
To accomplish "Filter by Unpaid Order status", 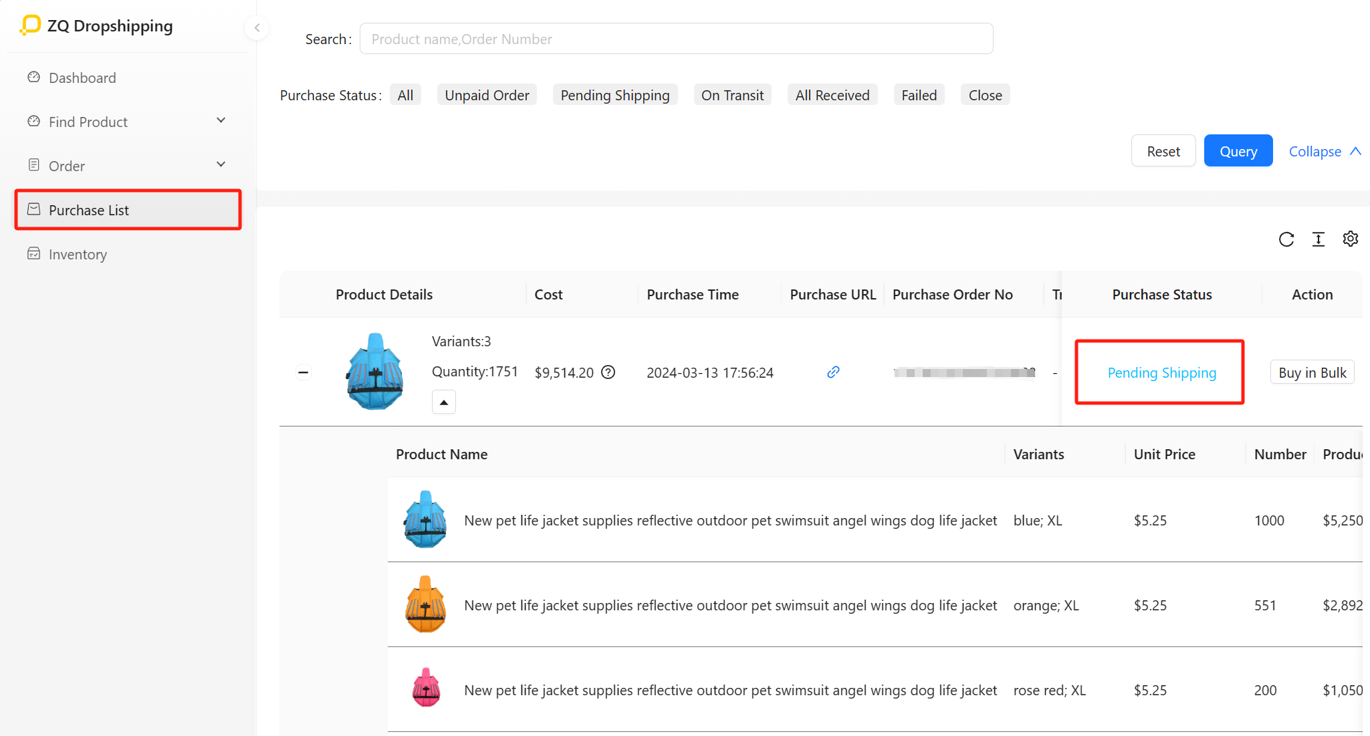I will (x=487, y=95).
